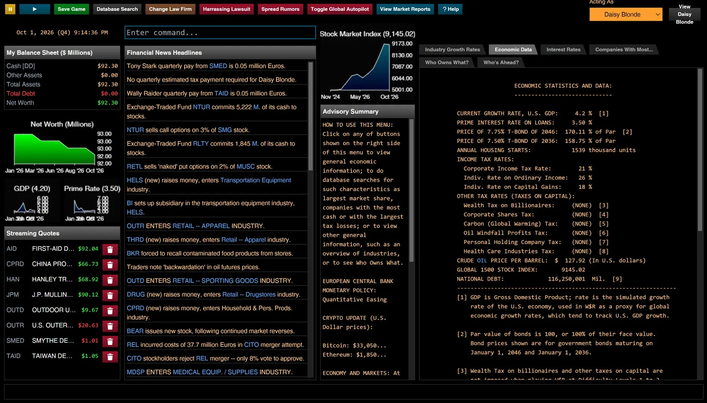This screenshot has width=707, height=403.
Task: Click the yellow pause button
Action: pos(10,9)
